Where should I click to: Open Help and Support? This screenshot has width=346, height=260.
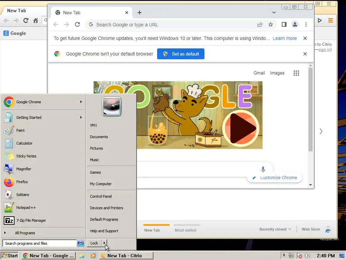click(x=104, y=231)
